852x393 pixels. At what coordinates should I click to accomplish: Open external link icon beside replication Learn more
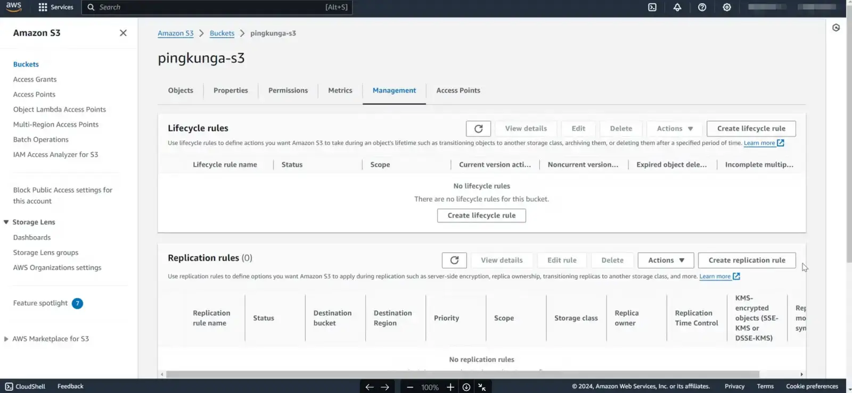736,277
